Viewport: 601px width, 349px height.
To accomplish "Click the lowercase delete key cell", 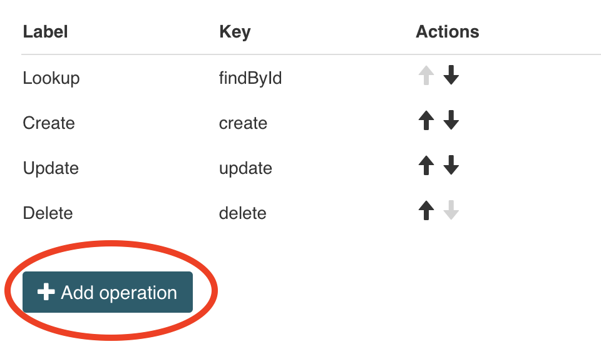I will 242,213.
